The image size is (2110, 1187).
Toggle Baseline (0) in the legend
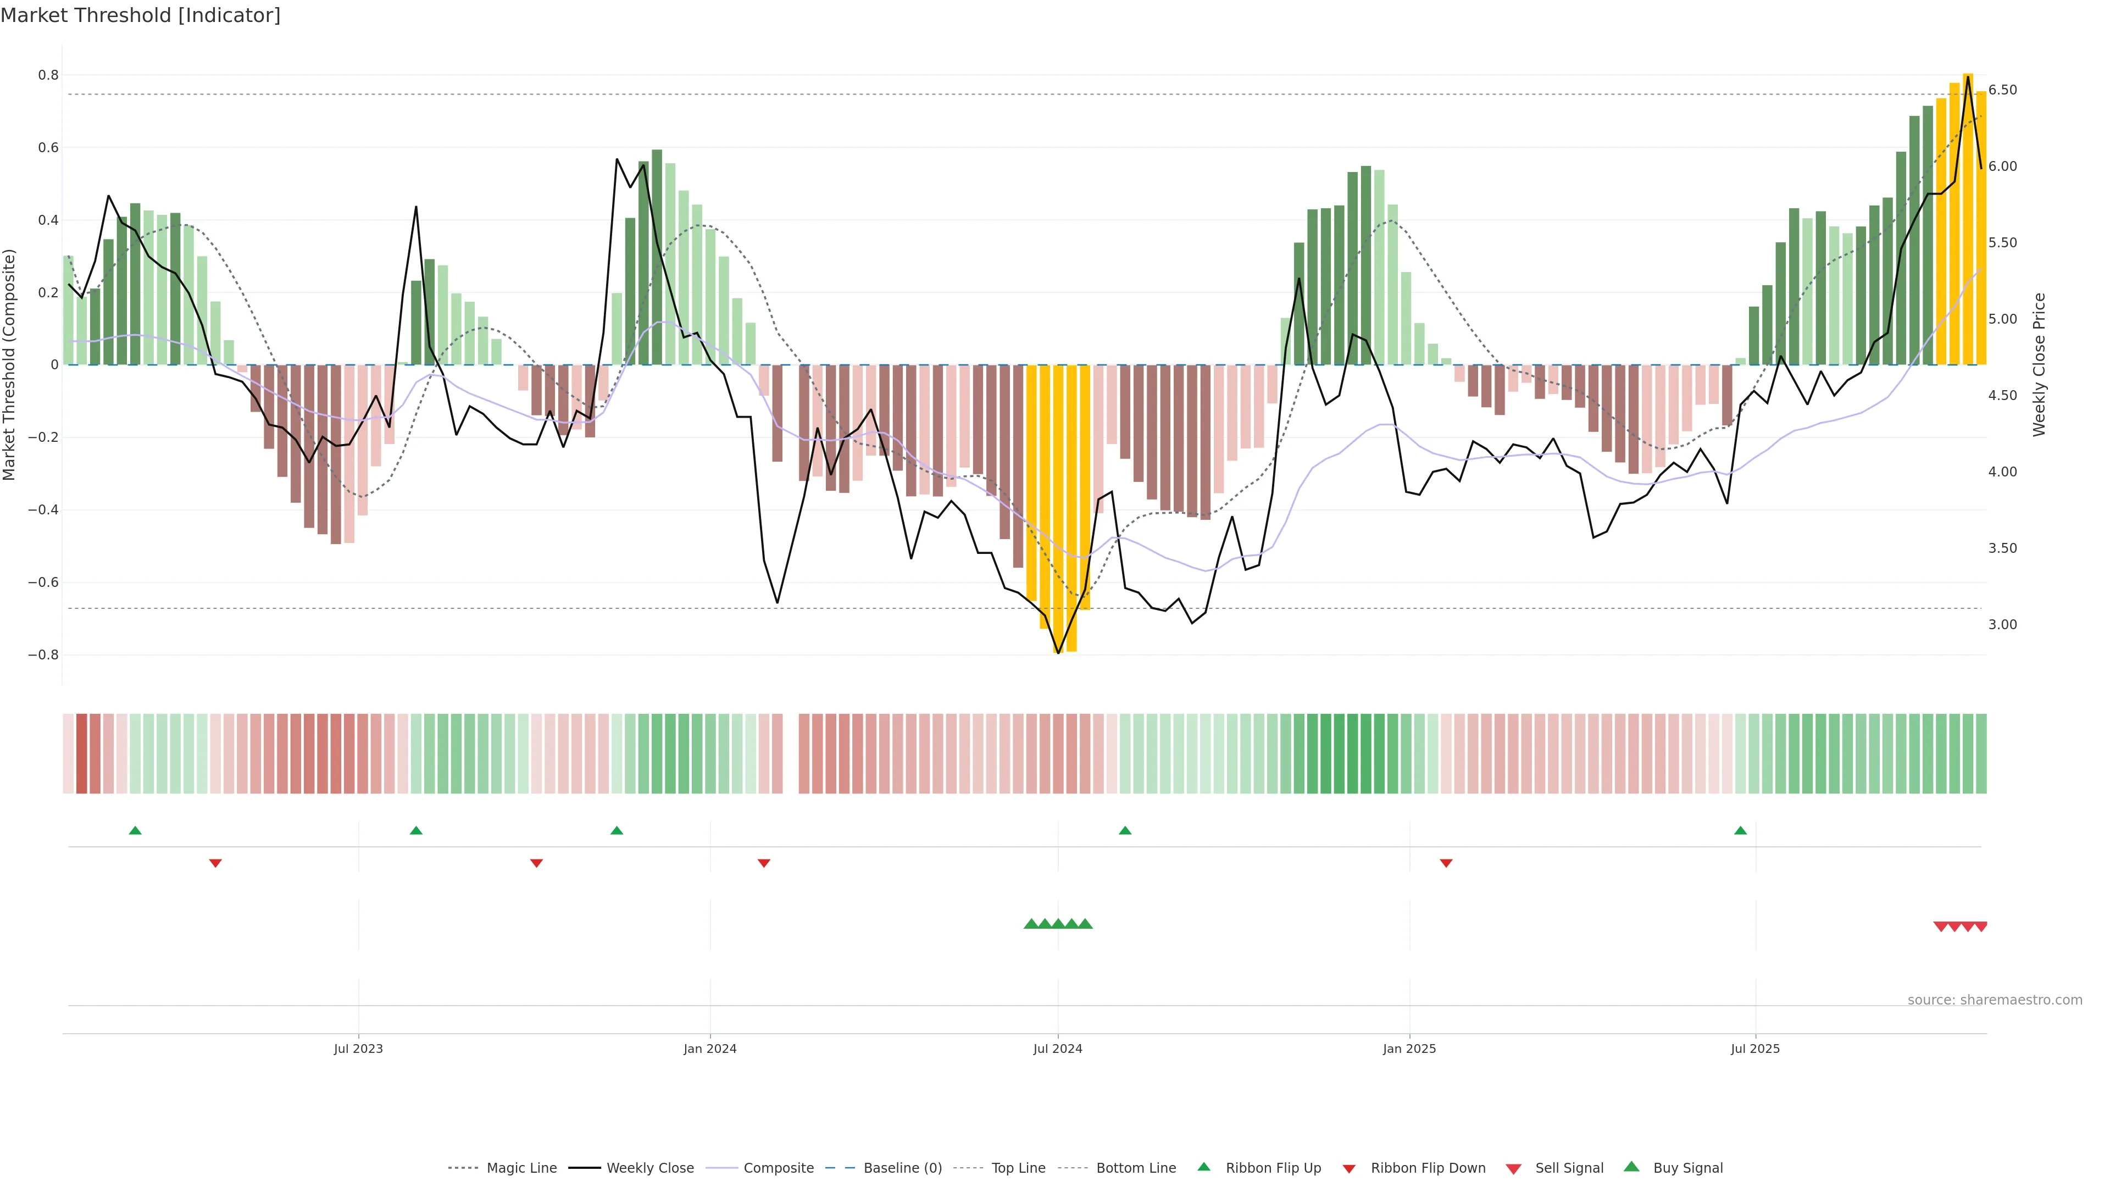pyautogui.click(x=903, y=1168)
